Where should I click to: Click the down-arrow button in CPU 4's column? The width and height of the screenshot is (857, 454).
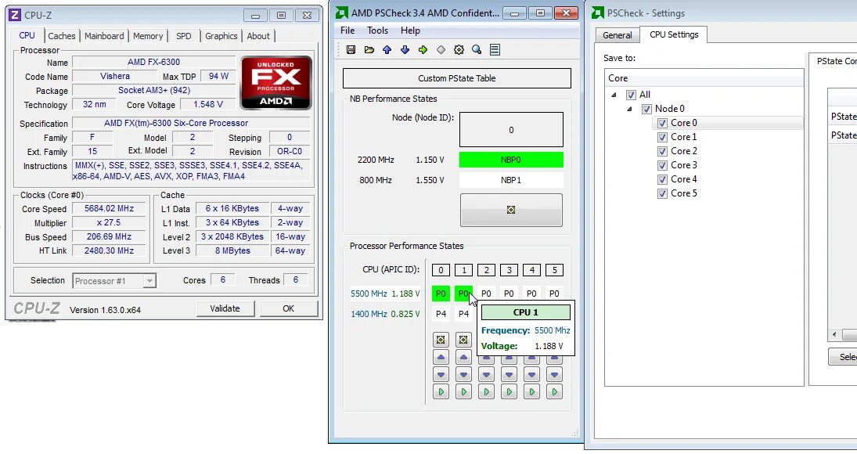(531, 375)
